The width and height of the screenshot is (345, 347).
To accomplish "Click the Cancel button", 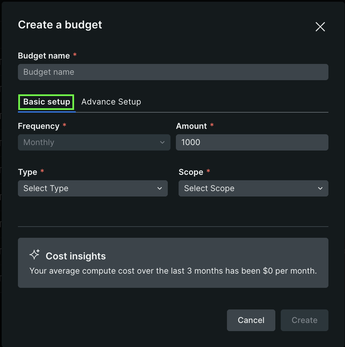I will coord(251,320).
